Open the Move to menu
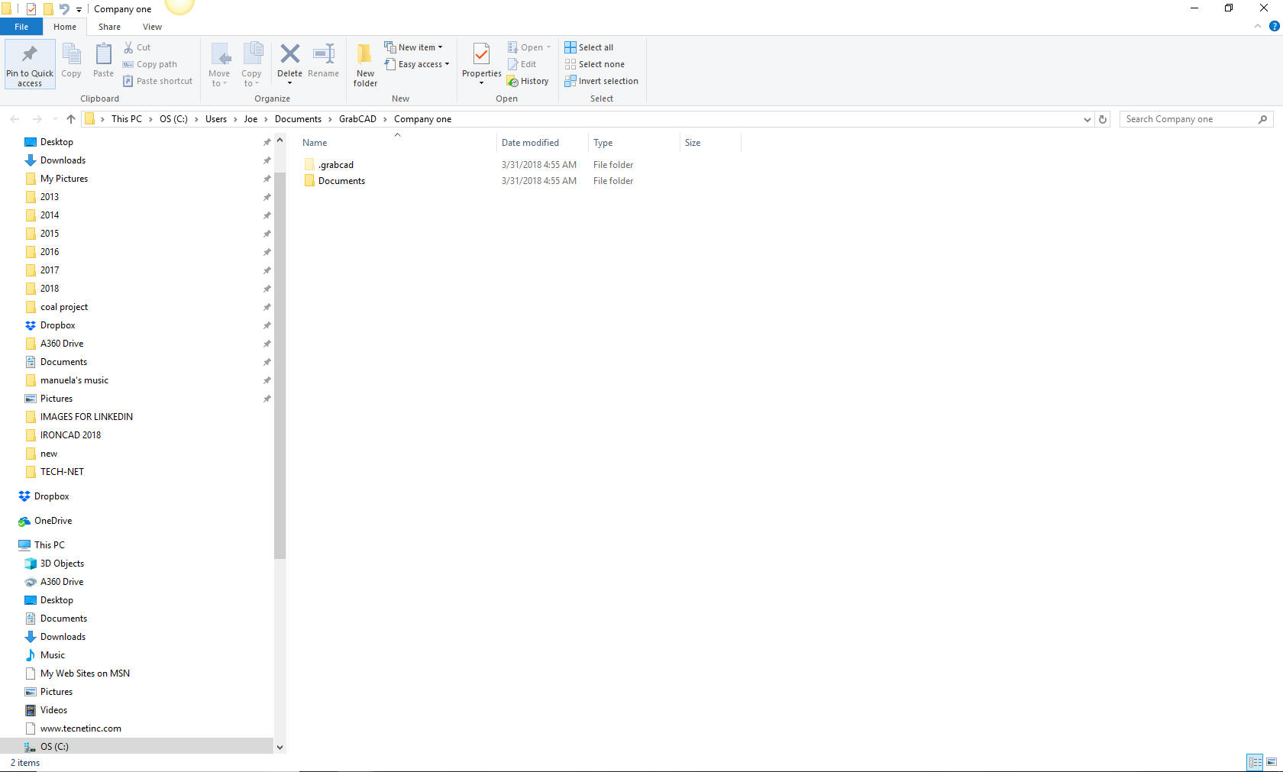This screenshot has width=1283, height=772. click(x=219, y=65)
